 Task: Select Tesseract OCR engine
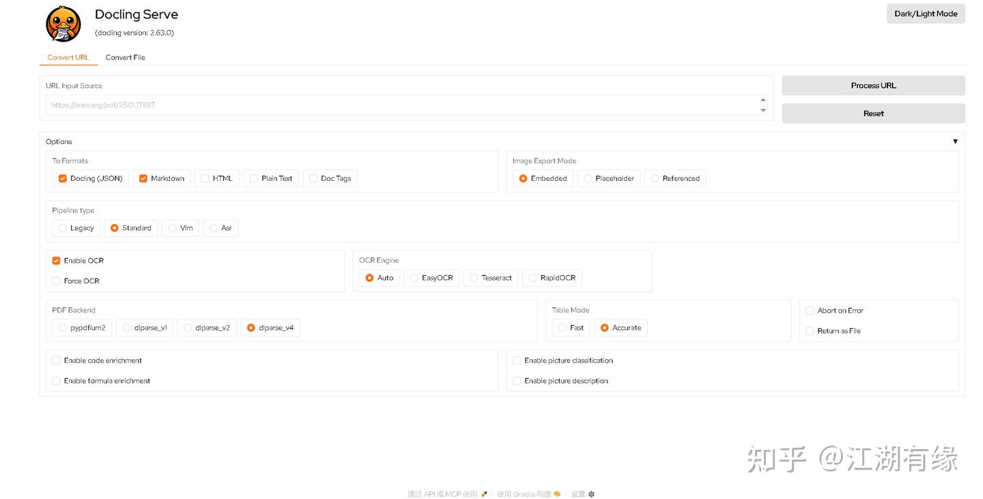click(x=474, y=278)
